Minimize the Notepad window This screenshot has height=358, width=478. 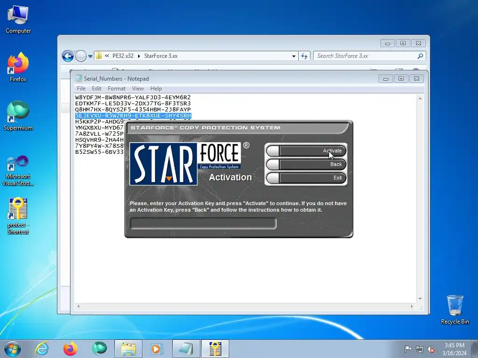click(x=386, y=79)
